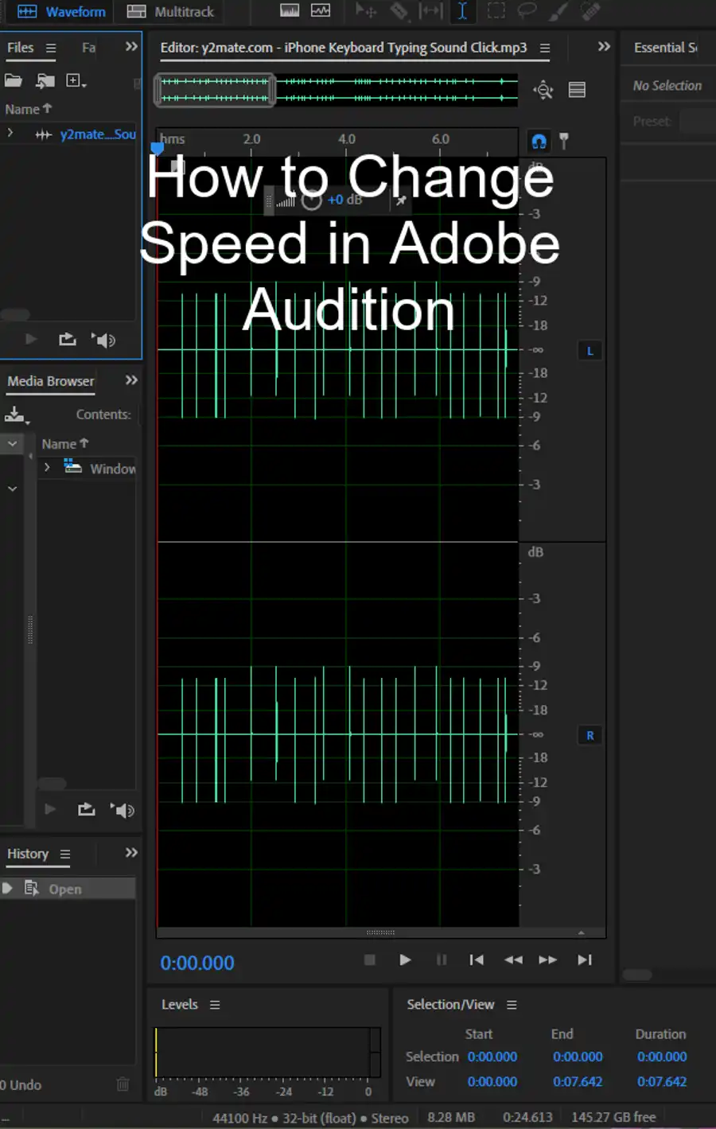Expand the Windows drive entry
Viewport: 716px width, 1129px height.
pyautogui.click(x=47, y=468)
